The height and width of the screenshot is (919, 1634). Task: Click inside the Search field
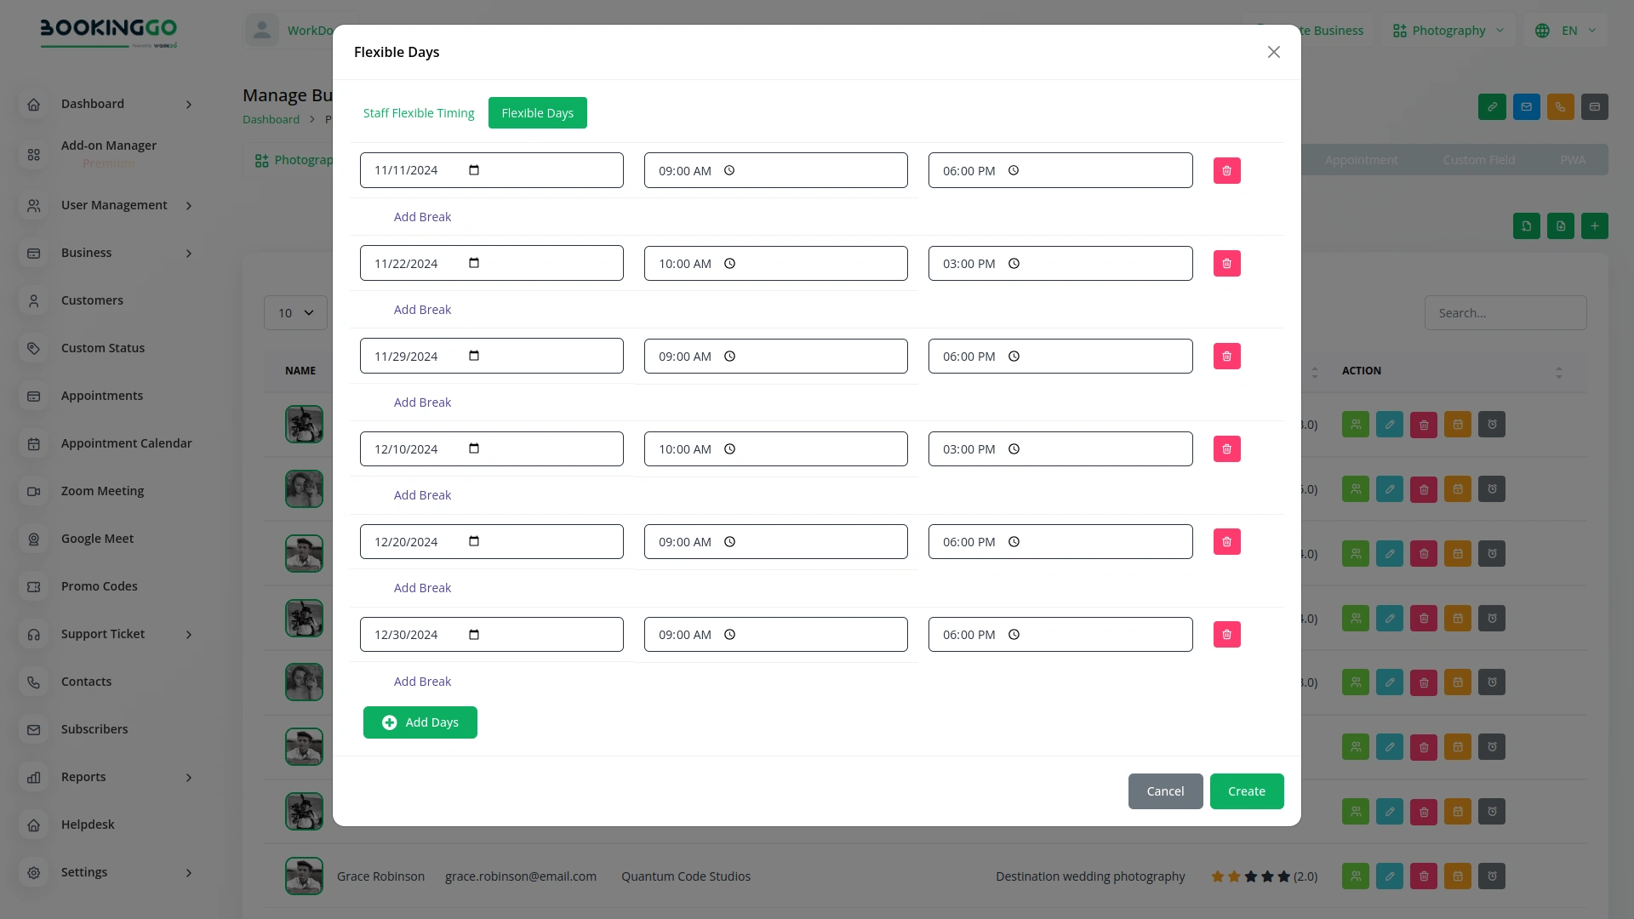pos(1505,312)
